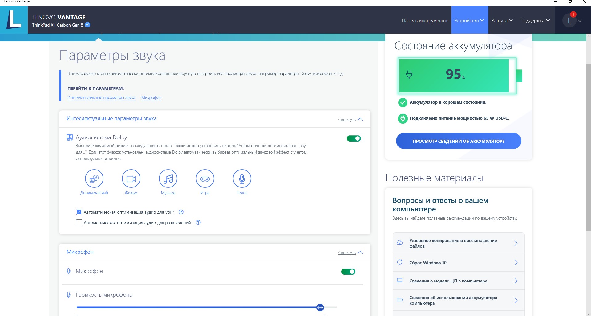Open Резервное копирование и восстановление файлов article

459,243
